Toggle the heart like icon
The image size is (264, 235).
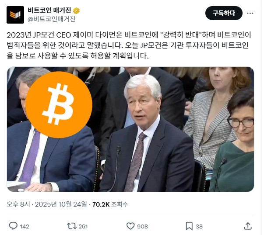pyautogui.click(x=130, y=226)
